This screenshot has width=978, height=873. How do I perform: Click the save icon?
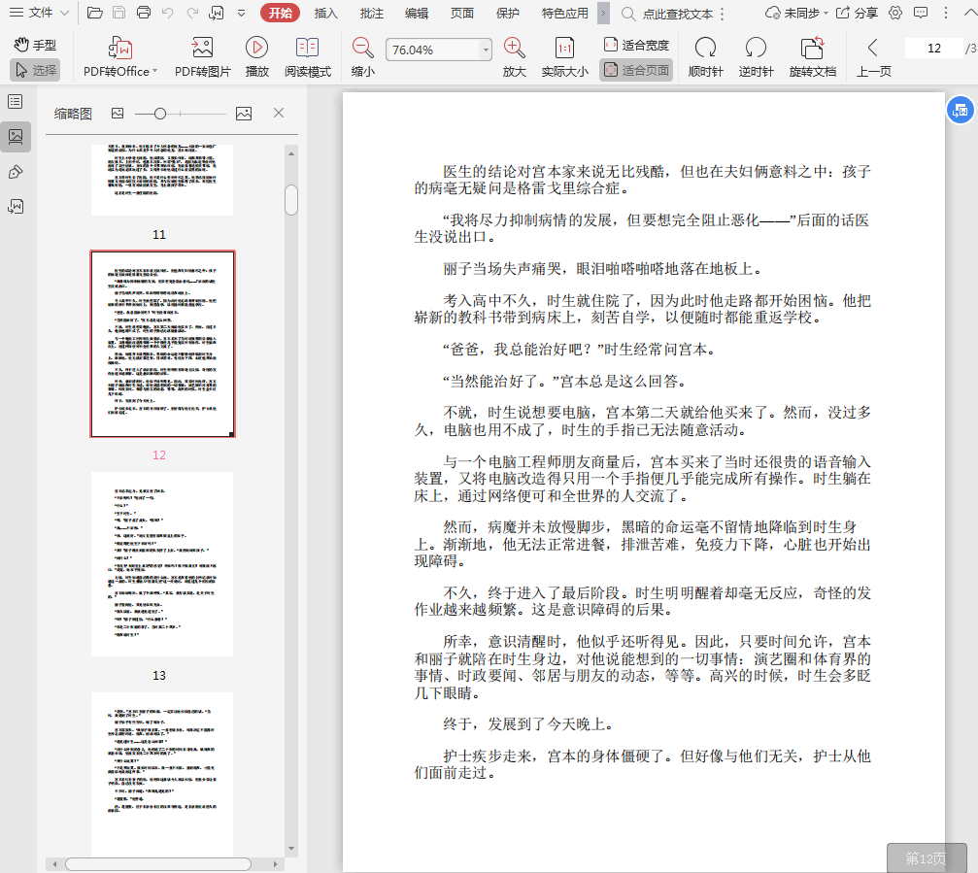(x=119, y=13)
